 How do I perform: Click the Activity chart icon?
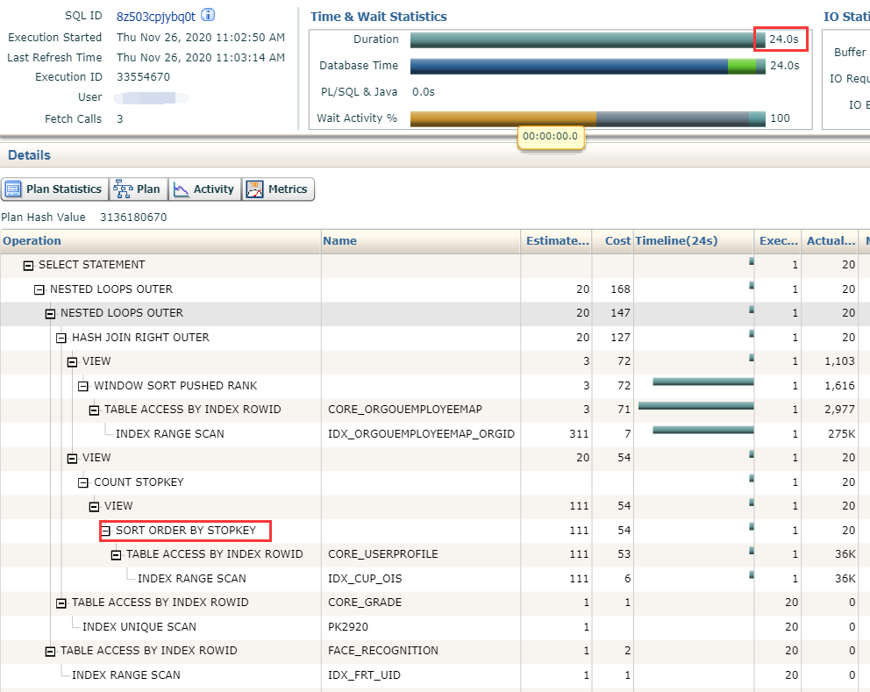tap(182, 189)
